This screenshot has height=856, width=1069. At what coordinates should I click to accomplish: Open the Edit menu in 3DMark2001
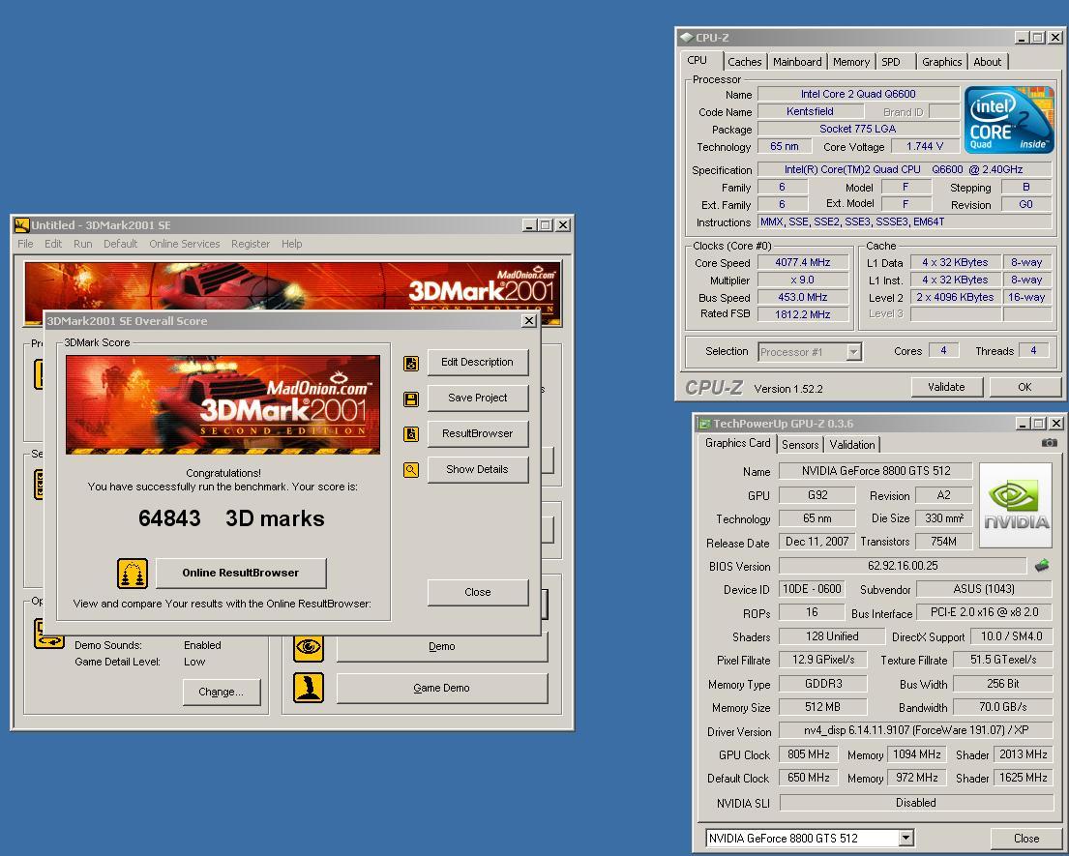[53, 244]
